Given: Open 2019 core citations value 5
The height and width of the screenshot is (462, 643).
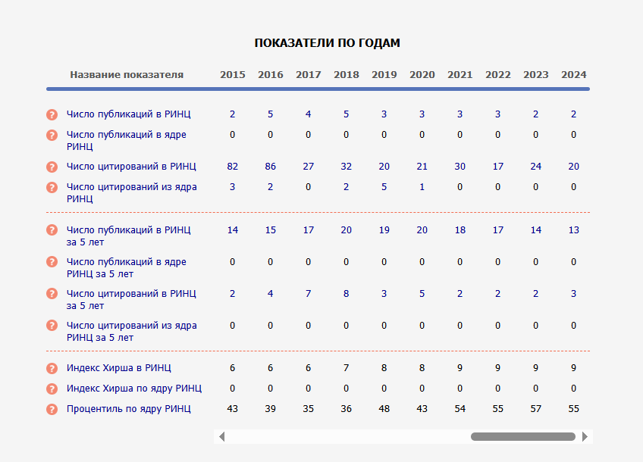Looking at the screenshot, I should click(384, 187).
